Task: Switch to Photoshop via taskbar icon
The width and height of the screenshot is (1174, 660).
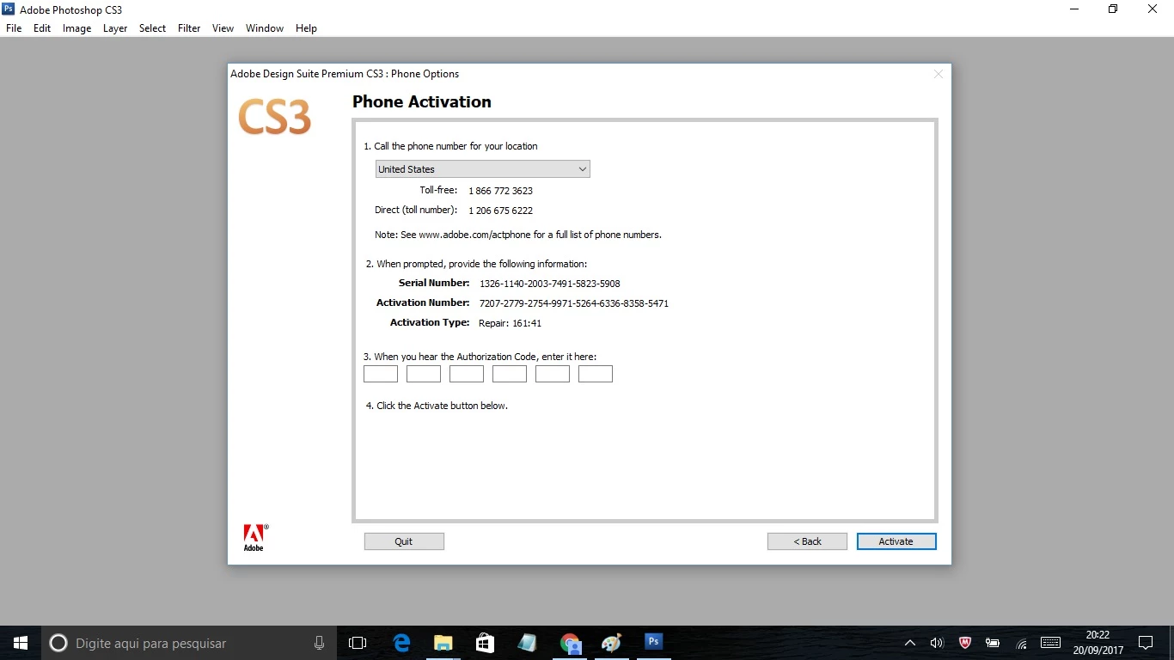Action: point(653,642)
